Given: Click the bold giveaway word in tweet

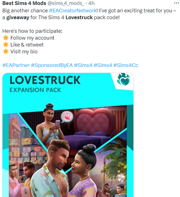Looking at the screenshot, I should pyautogui.click(x=18, y=17).
